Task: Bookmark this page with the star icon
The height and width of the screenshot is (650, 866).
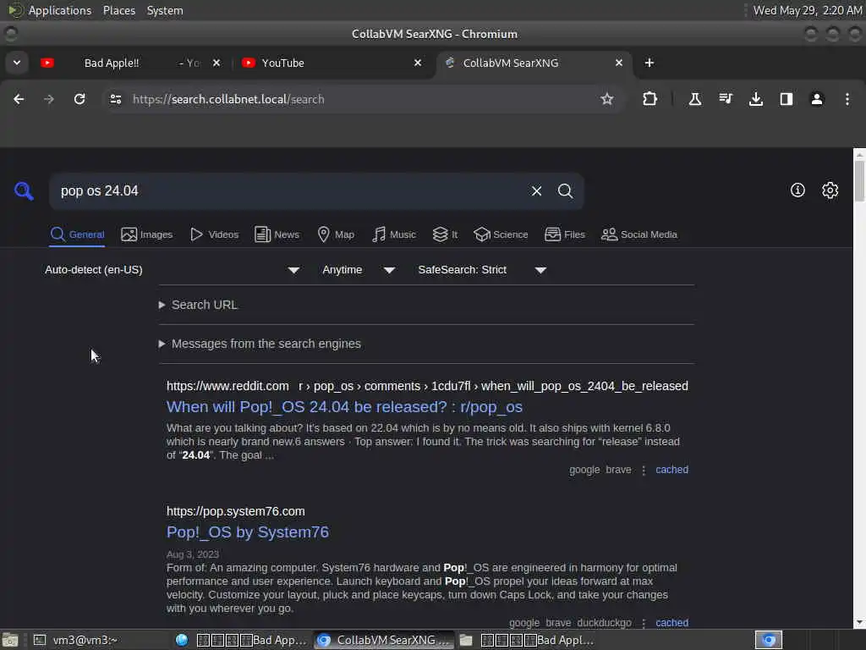Action: point(607,100)
